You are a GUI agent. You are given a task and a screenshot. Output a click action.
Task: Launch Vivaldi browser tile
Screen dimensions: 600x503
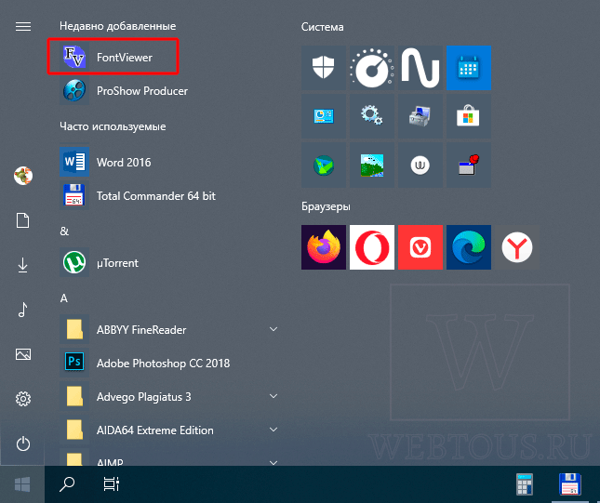coord(420,247)
